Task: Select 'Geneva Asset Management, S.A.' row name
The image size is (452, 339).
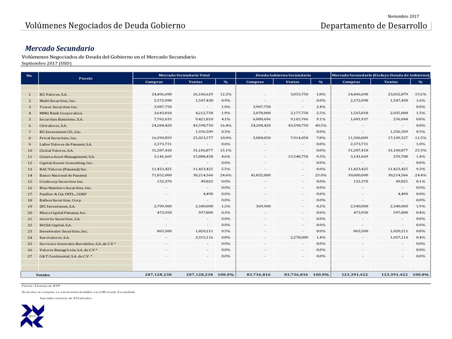Action: point(67,157)
